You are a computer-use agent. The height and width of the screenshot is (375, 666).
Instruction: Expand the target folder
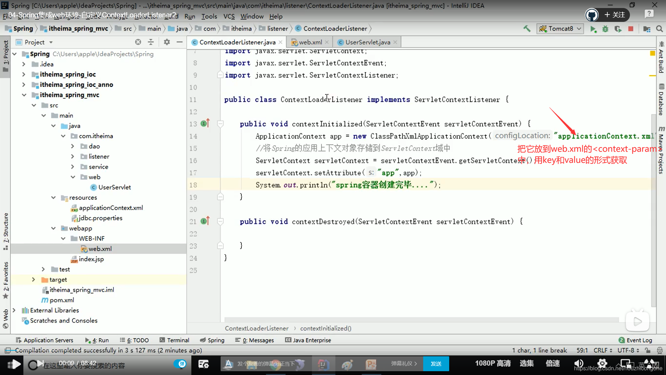[x=33, y=280]
